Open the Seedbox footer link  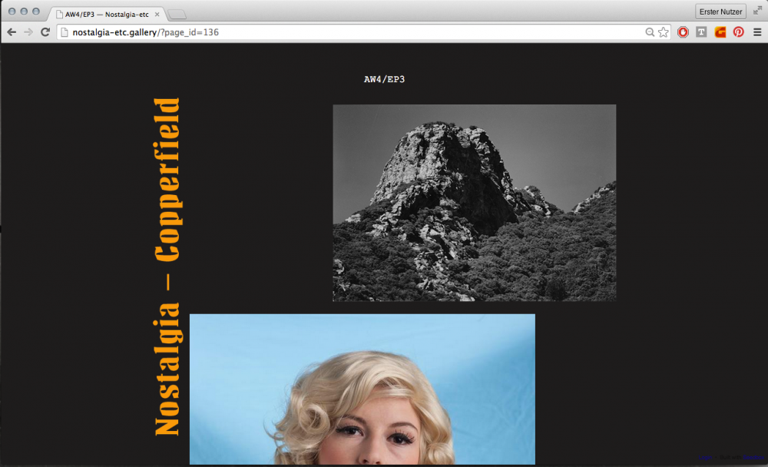pos(753,458)
